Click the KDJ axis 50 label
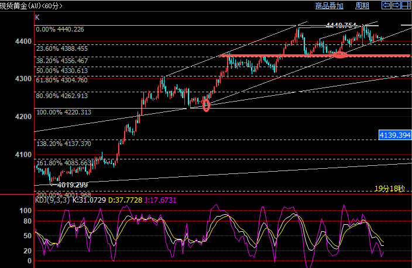 tap(28, 236)
